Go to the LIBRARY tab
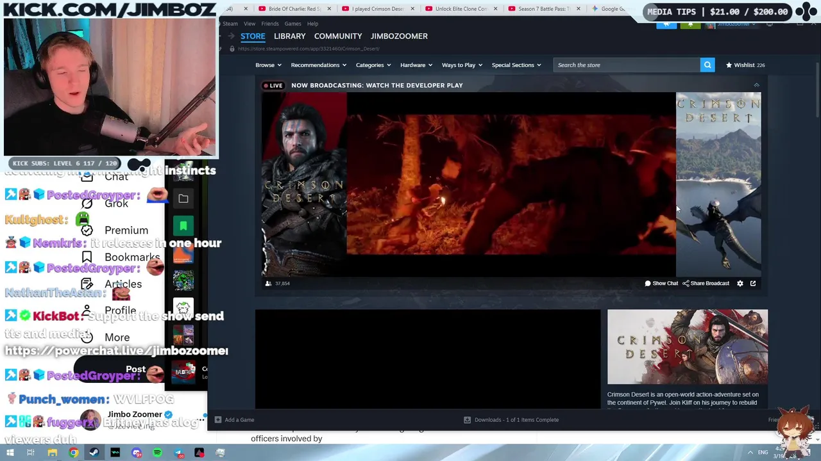 [x=290, y=36]
